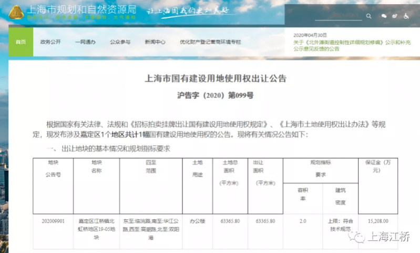
Task: Open the Weibo icon in header
Action: point(395,16)
